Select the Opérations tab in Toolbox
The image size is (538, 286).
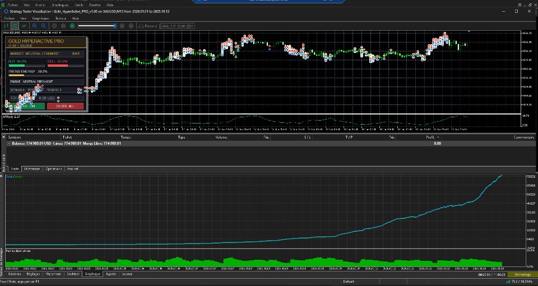tap(54, 169)
